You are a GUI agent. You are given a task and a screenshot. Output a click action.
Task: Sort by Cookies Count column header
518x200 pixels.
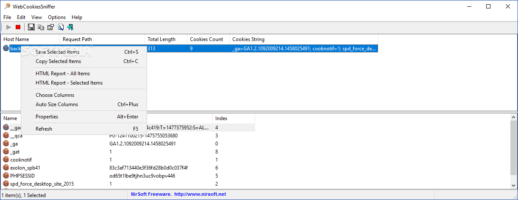click(206, 39)
